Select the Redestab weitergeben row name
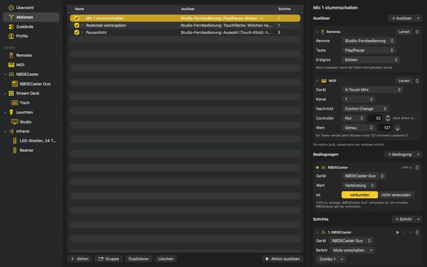 click(x=106, y=25)
